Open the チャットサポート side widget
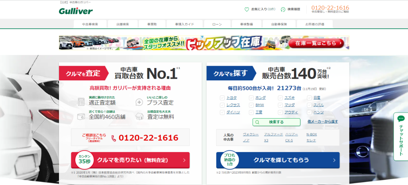 (401, 136)
